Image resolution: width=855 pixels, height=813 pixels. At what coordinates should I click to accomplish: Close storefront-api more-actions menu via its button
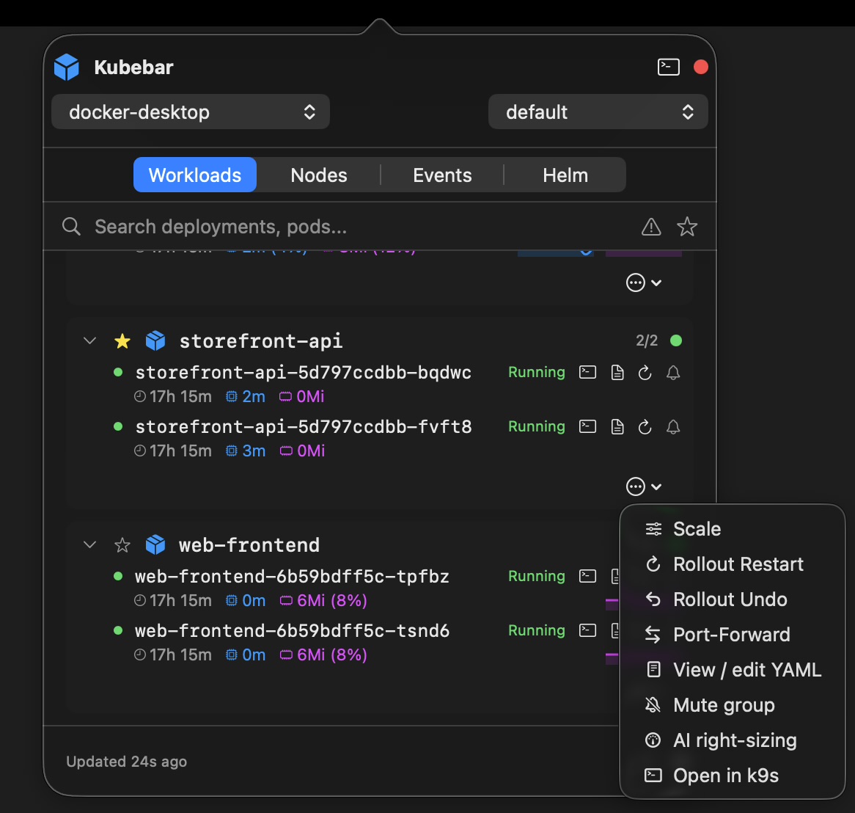(643, 486)
